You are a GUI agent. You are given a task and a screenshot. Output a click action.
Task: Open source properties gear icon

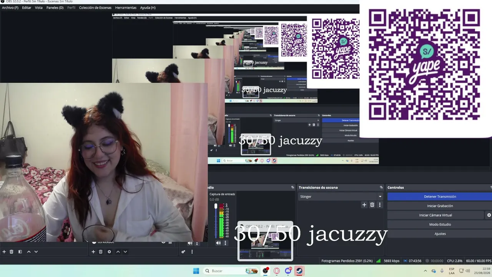(x=109, y=252)
